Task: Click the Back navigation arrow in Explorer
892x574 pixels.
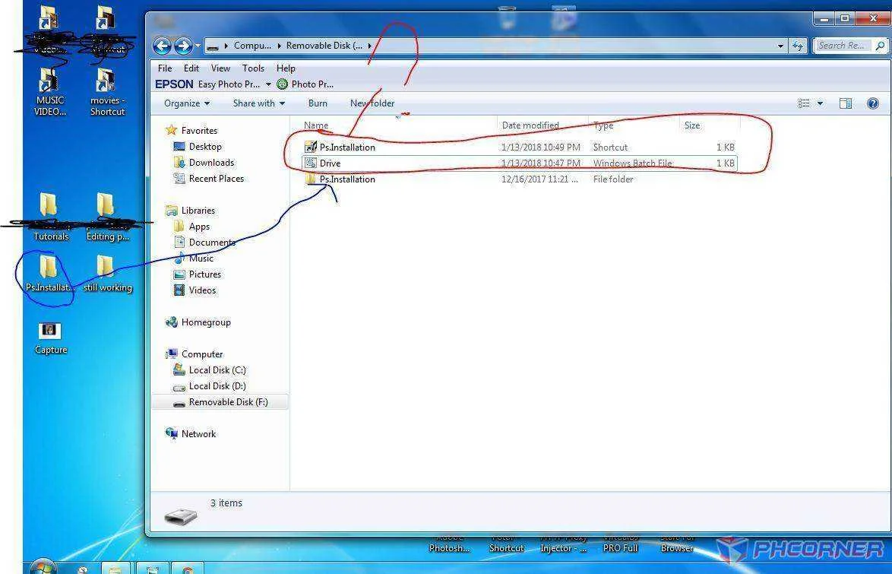Action: point(162,46)
